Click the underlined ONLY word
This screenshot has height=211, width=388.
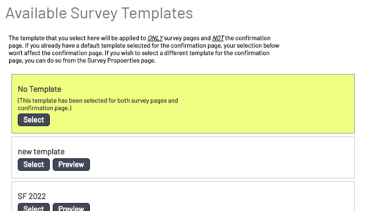tap(155, 38)
